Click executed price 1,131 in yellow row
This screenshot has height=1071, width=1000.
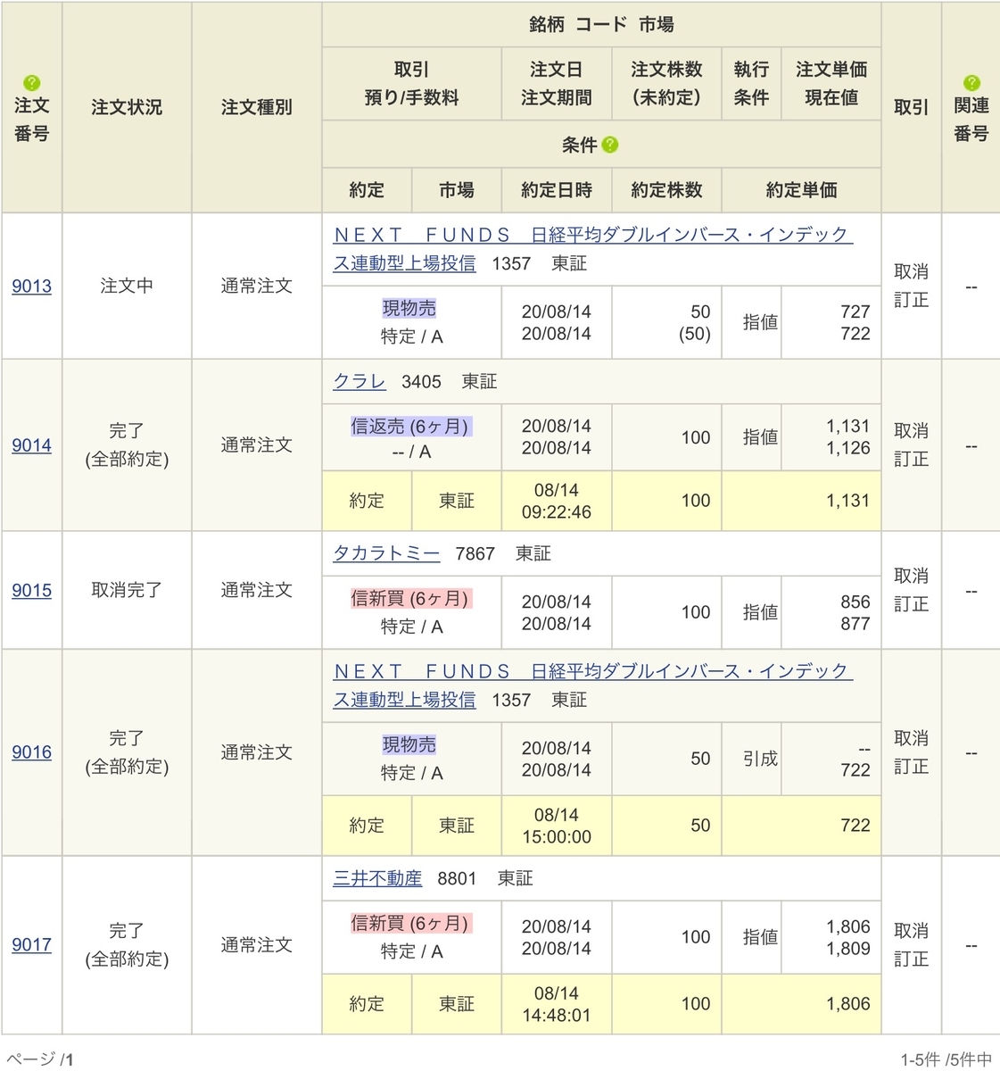pos(847,501)
